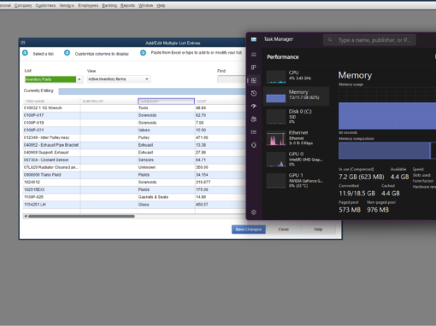Open the Details page in Task Manager
Viewport: 436px width, 326px height.
[254, 132]
